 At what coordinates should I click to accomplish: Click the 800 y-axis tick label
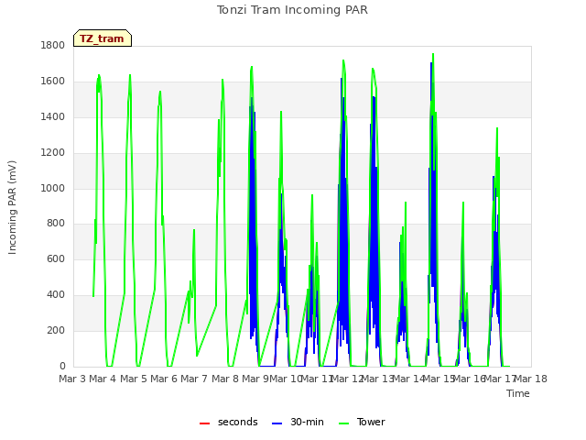point(56,224)
